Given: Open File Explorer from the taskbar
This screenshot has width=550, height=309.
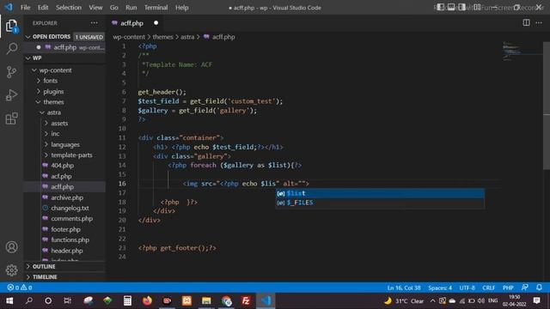Looking at the screenshot, I should pos(206,301).
